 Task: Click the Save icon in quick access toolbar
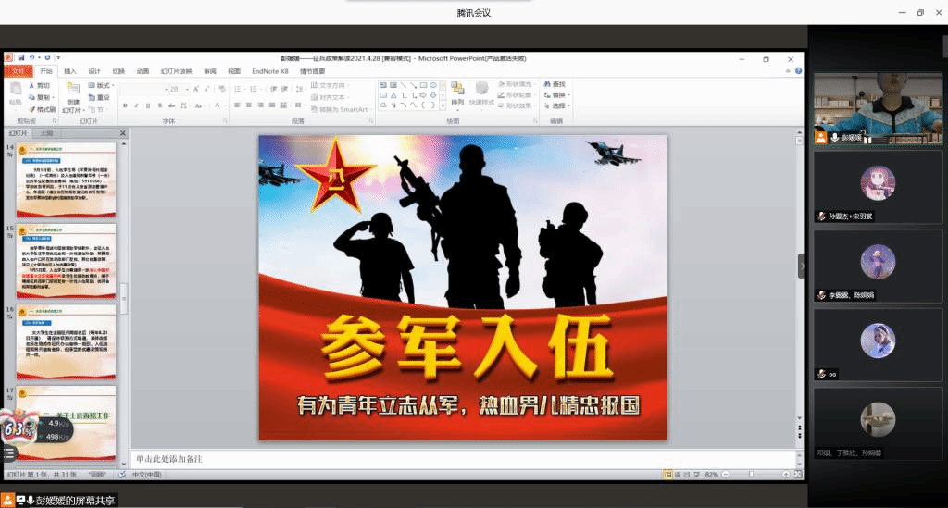coord(20,58)
